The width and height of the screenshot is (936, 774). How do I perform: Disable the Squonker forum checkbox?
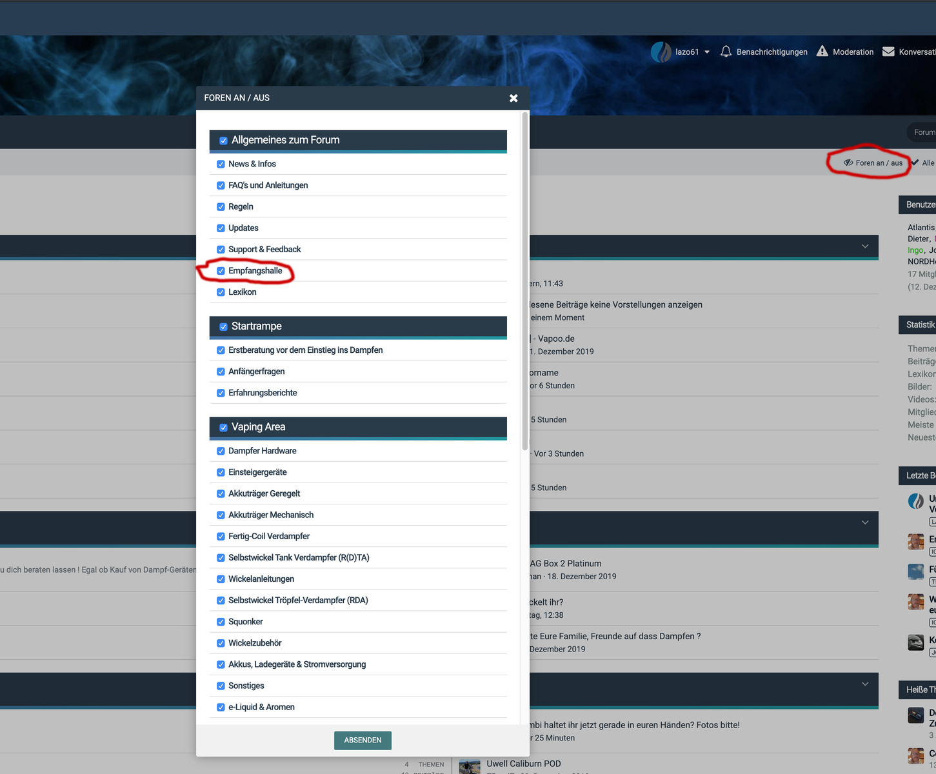(221, 622)
